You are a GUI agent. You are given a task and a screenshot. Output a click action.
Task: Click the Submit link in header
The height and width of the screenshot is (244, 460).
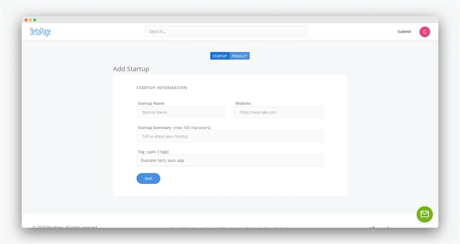404,32
